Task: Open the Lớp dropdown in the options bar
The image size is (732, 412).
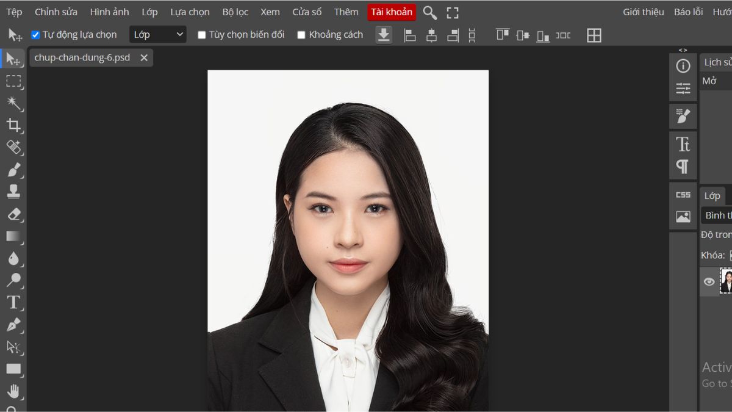Action: point(157,34)
